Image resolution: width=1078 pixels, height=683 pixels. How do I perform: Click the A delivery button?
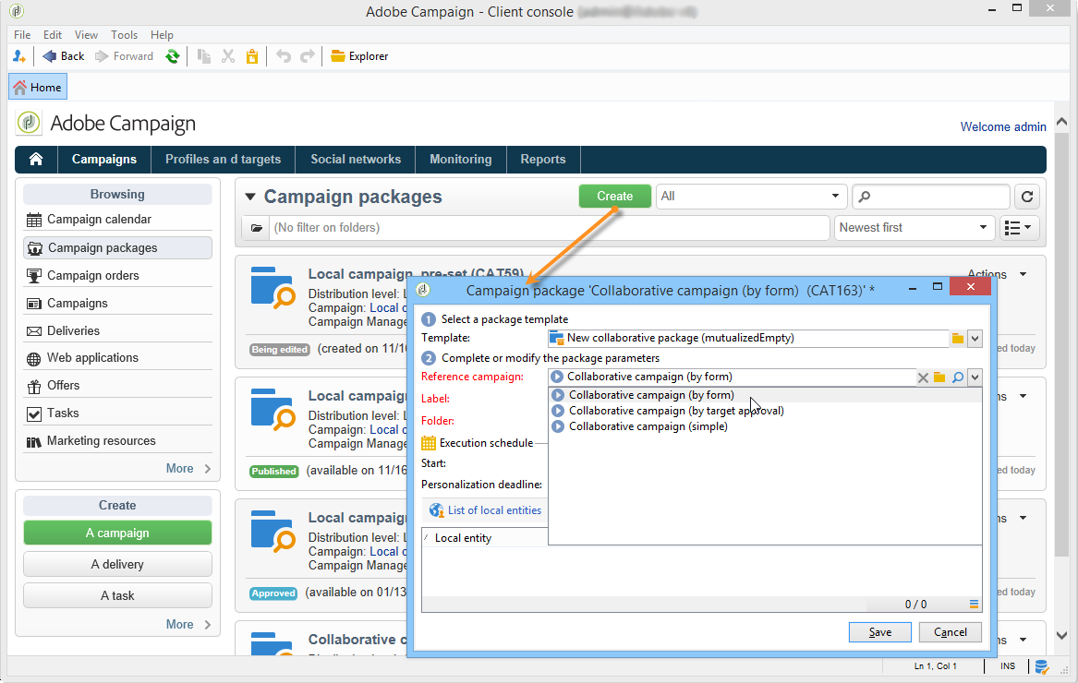click(x=117, y=565)
